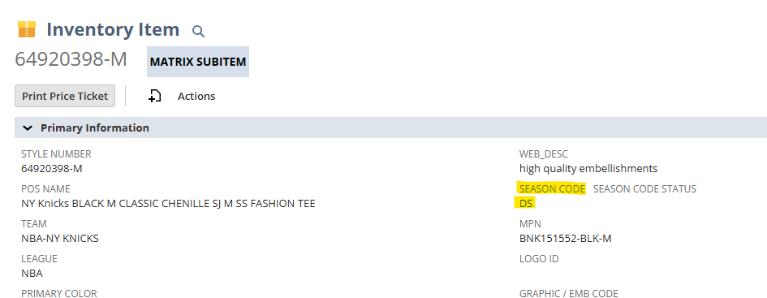The width and height of the screenshot is (767, 298).
Task: Click the NBA-NY KNICKS team value
Action: click(60, 239)
